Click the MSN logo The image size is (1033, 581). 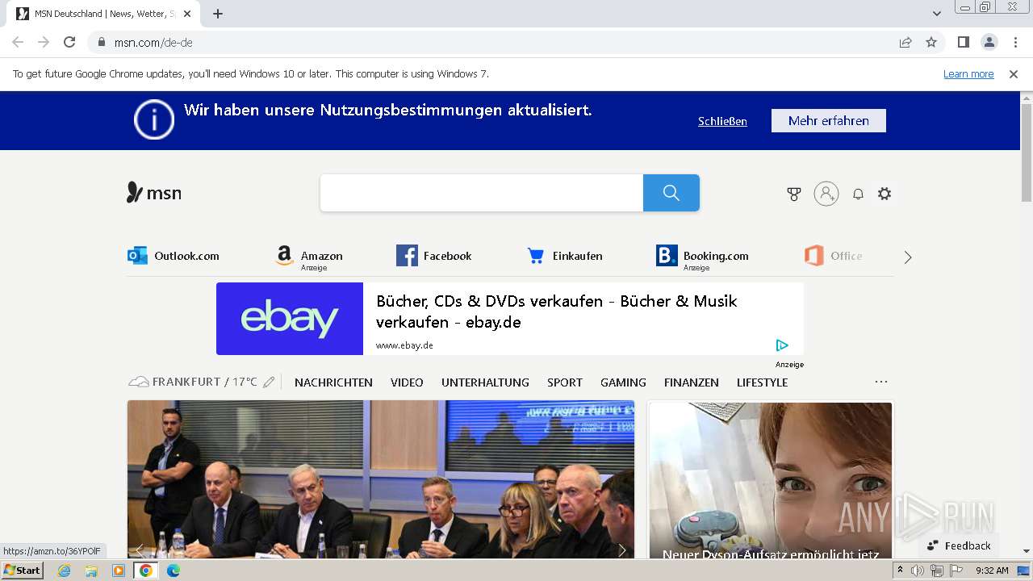pos(154,193)
